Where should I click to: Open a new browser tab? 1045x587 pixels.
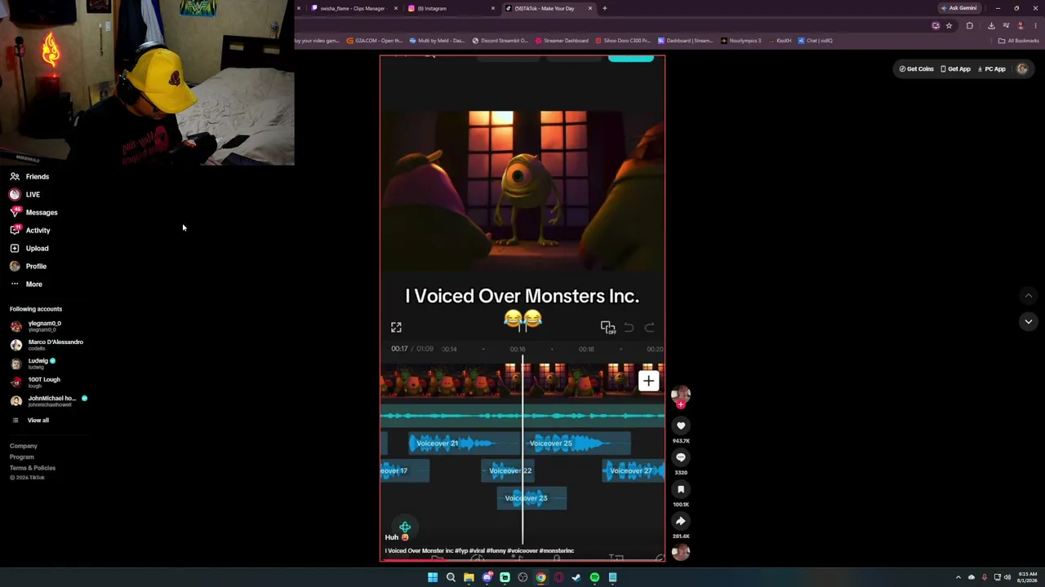coord(605,8)
